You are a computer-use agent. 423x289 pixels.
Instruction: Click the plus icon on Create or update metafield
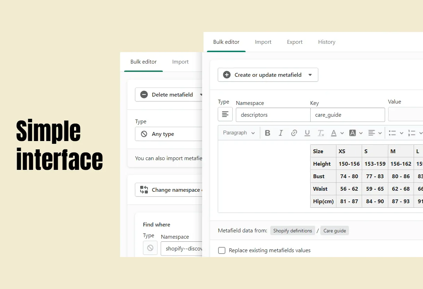(227, 75)
